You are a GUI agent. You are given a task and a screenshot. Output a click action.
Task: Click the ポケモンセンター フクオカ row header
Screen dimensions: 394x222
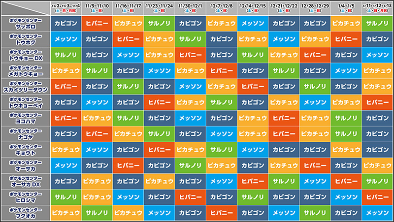pyautogui.click(x=26, y=213)
